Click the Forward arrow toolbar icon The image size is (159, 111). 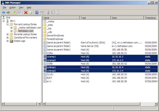[8, 13]
